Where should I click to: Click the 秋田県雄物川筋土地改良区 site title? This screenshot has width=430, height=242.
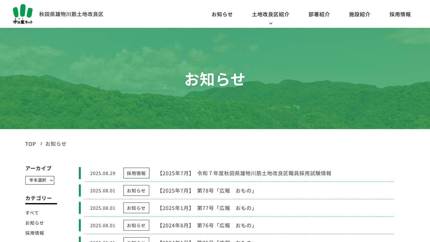coord(71,14)
